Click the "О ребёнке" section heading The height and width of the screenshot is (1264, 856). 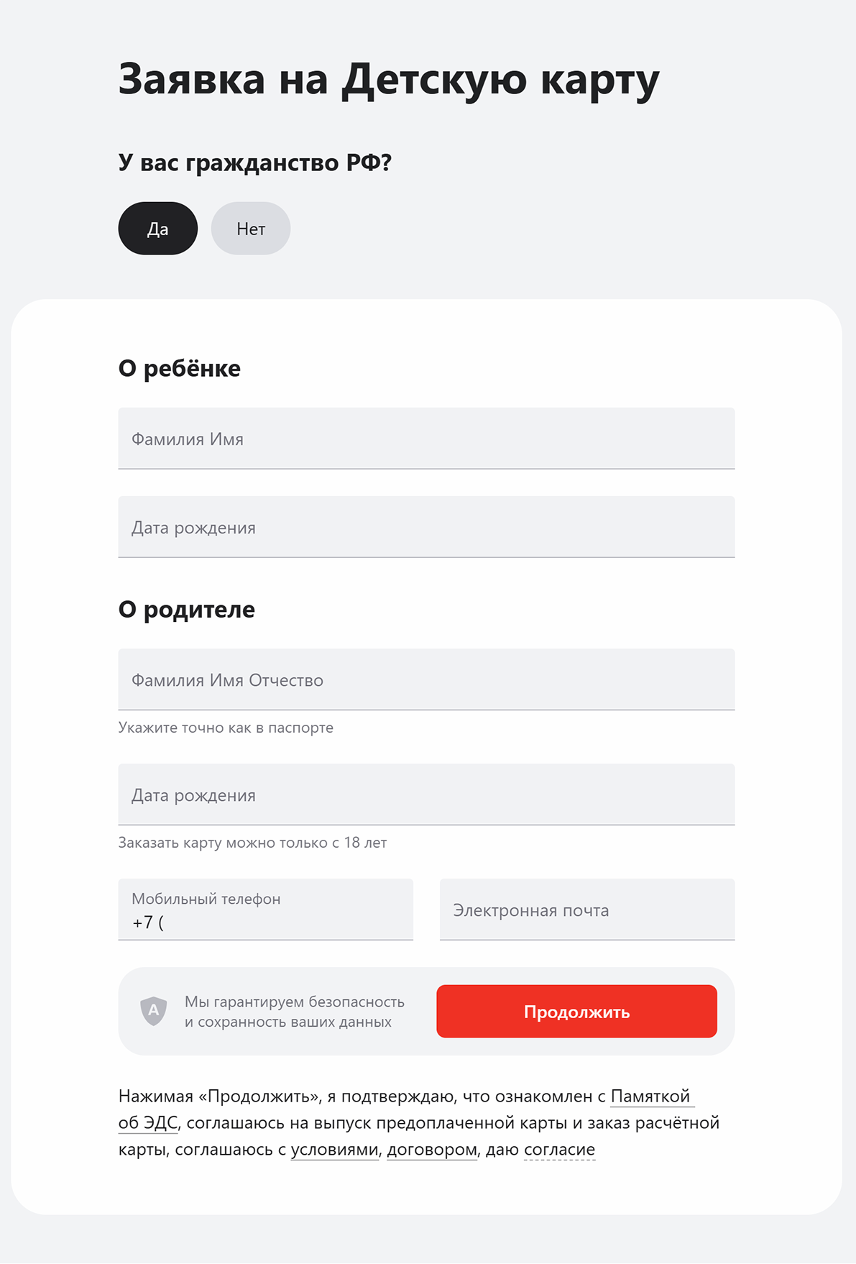(x=180, y=369)
